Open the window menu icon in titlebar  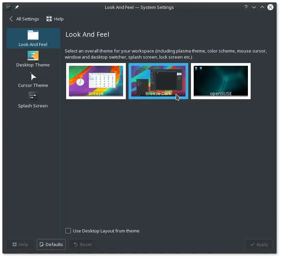point(8,7)
